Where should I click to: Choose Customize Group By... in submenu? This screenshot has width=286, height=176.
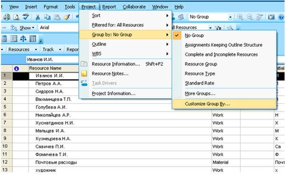point(224,104)
